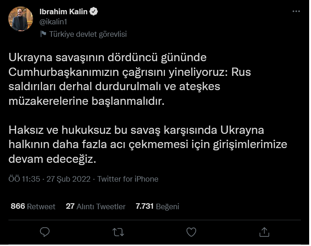
Task: Click the share upload icon
Action: 265,232
